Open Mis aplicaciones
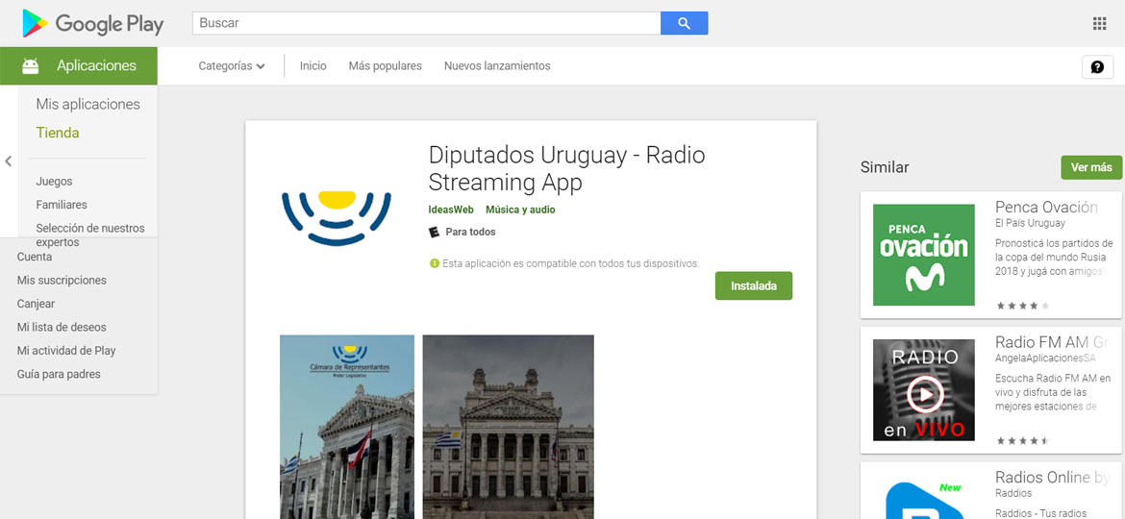1125x519 pixels. 88,105
